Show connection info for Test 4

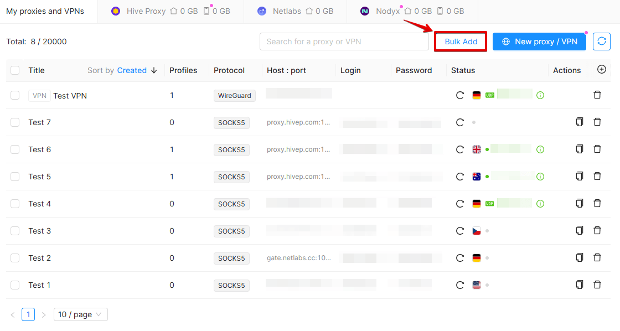(x=540, y=204)
